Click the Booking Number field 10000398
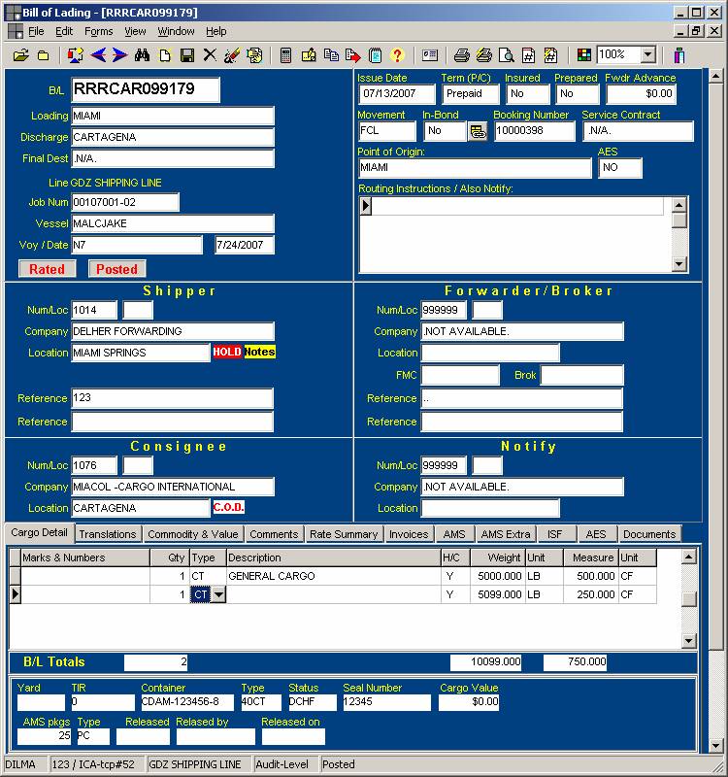The width and height of the screenshot is (728, 777). (535, 131)
